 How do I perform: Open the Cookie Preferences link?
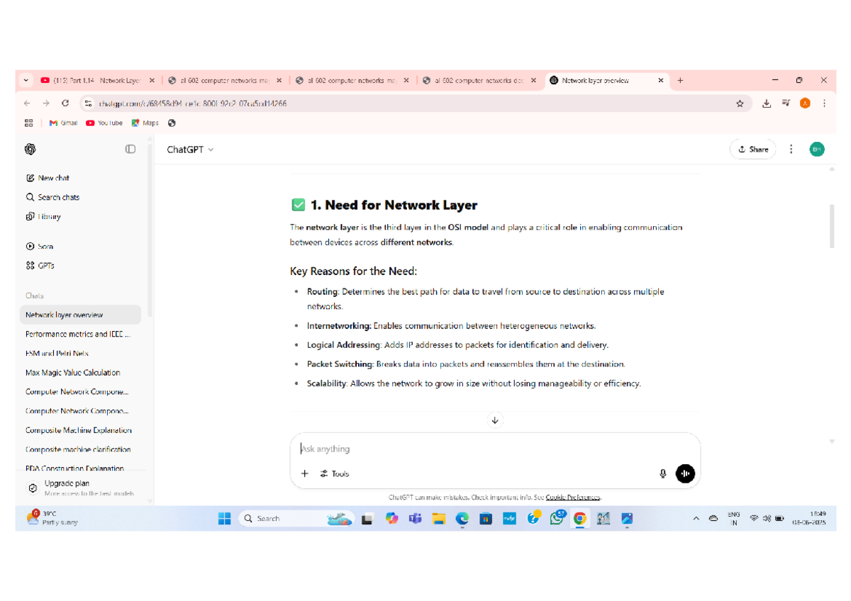pos(573,498)
